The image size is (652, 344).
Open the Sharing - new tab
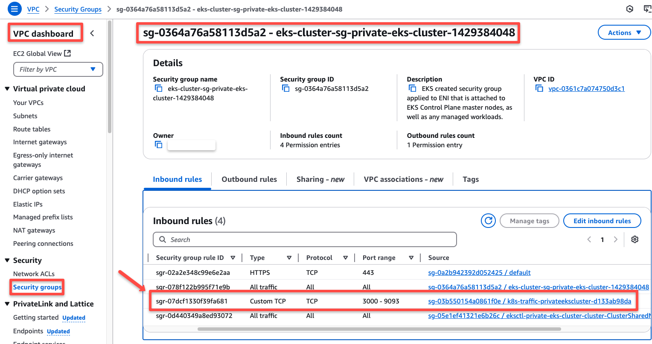pyautogui.click(x=320, y=179)
